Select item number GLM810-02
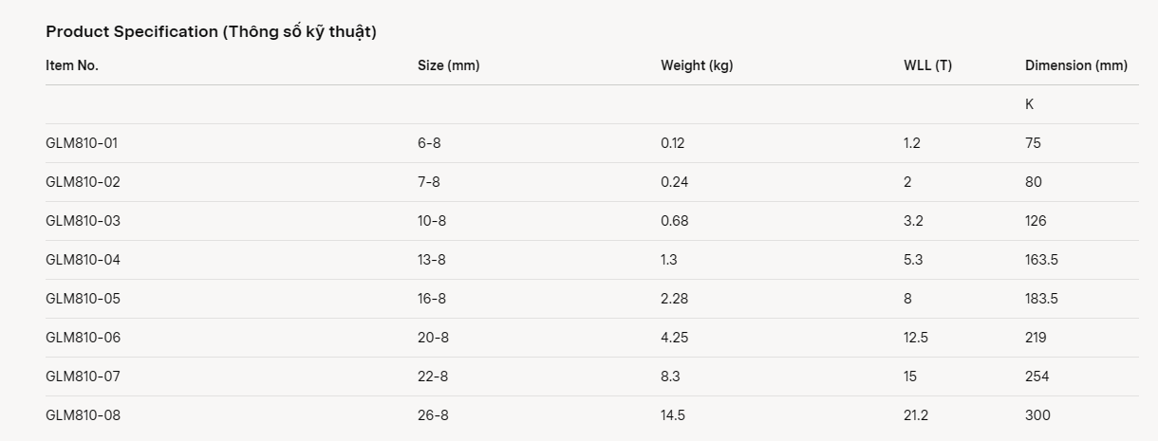1158x441 pixels. coord(84,182)
